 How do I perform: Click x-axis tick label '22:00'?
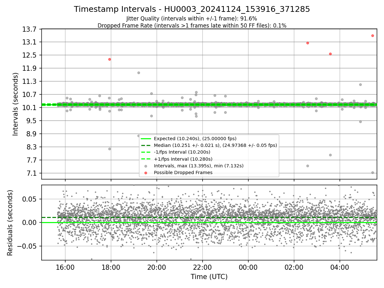[x=203, y=267]
